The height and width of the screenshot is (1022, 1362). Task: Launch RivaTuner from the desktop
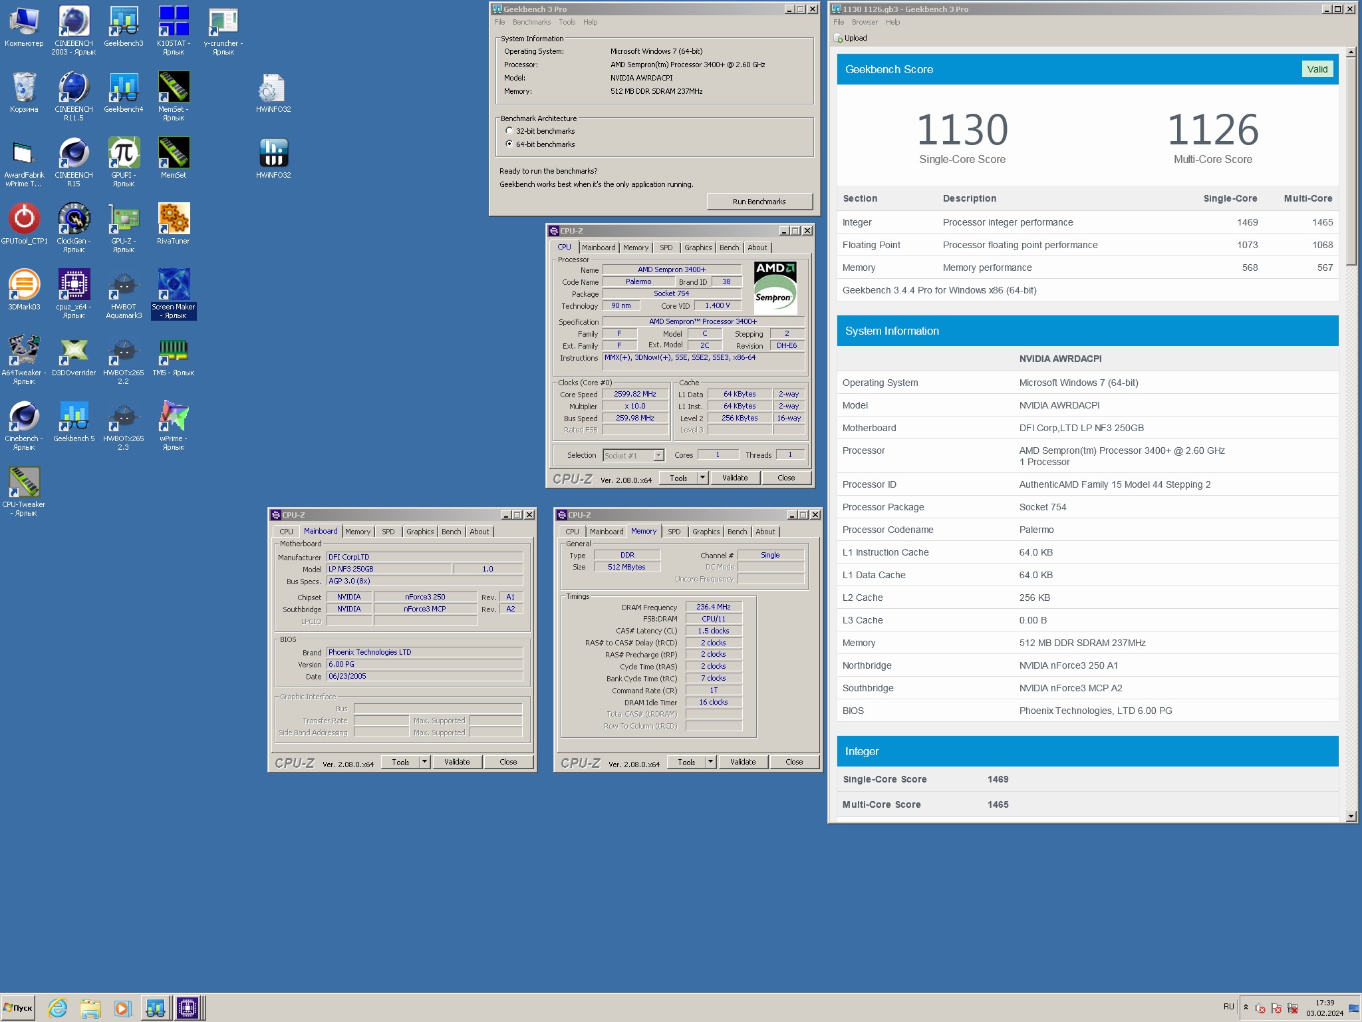[x=174, y=224]
